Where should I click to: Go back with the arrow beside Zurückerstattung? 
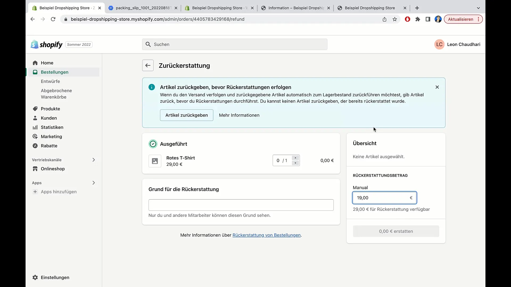click(148, 65)
